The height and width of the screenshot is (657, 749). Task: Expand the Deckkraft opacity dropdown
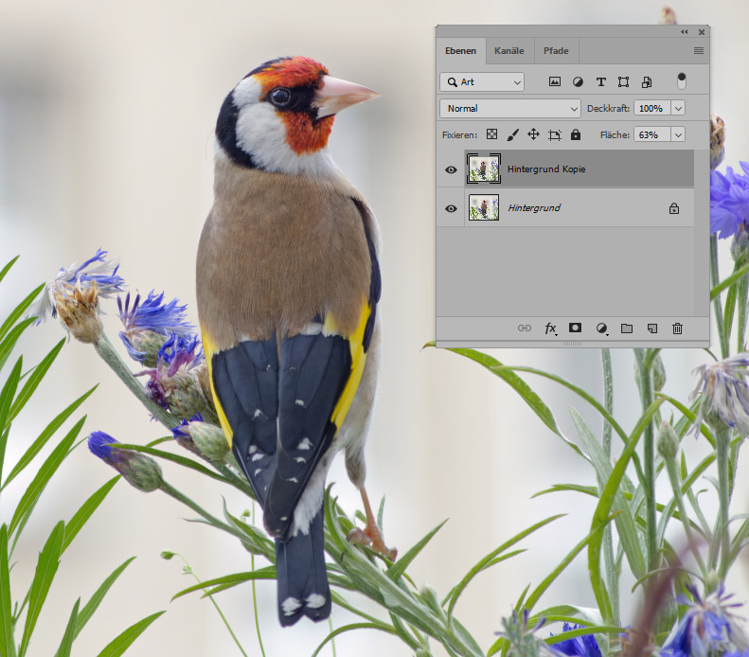click(x=678, y=109)
